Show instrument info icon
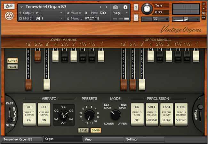 coord(125,7)
